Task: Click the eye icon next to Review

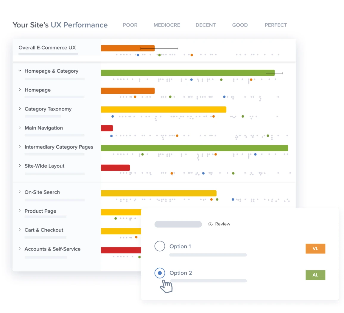Action: (210, 224)
